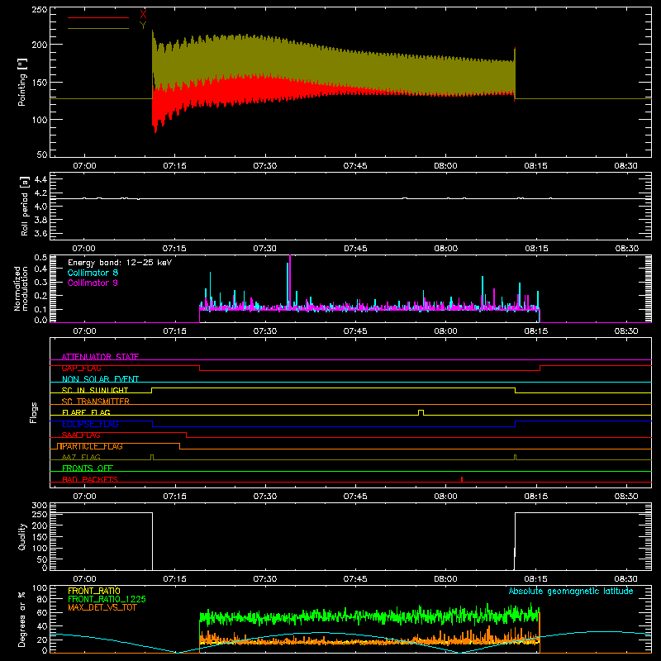This screenshot has height=661, width=661.
Task: Click the "Roll period [s]" axis title
Action: point(25,206)
